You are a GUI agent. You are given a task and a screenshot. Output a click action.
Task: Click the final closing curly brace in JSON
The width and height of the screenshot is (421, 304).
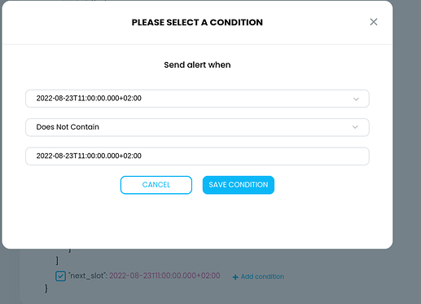pos(46,289)
